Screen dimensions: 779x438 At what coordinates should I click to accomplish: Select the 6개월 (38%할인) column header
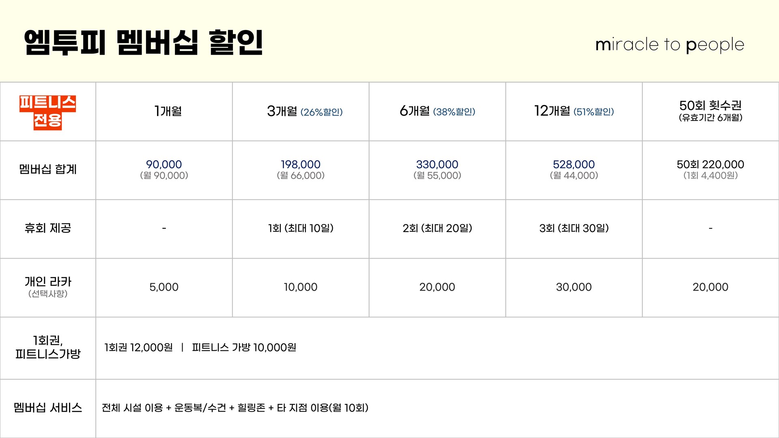[x=437, y=111]
